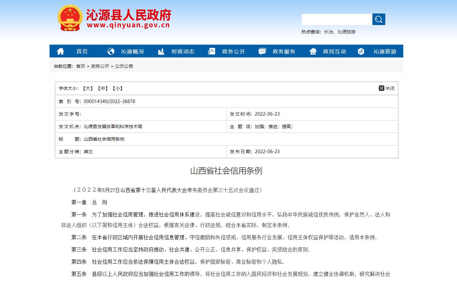Set font size to 【小】
The image size is (457, 281).
118,89
